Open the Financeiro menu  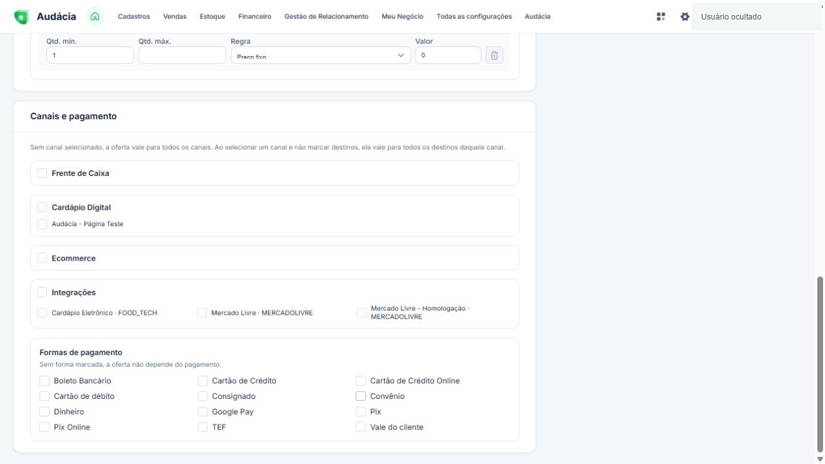click(x=255, y=17)
